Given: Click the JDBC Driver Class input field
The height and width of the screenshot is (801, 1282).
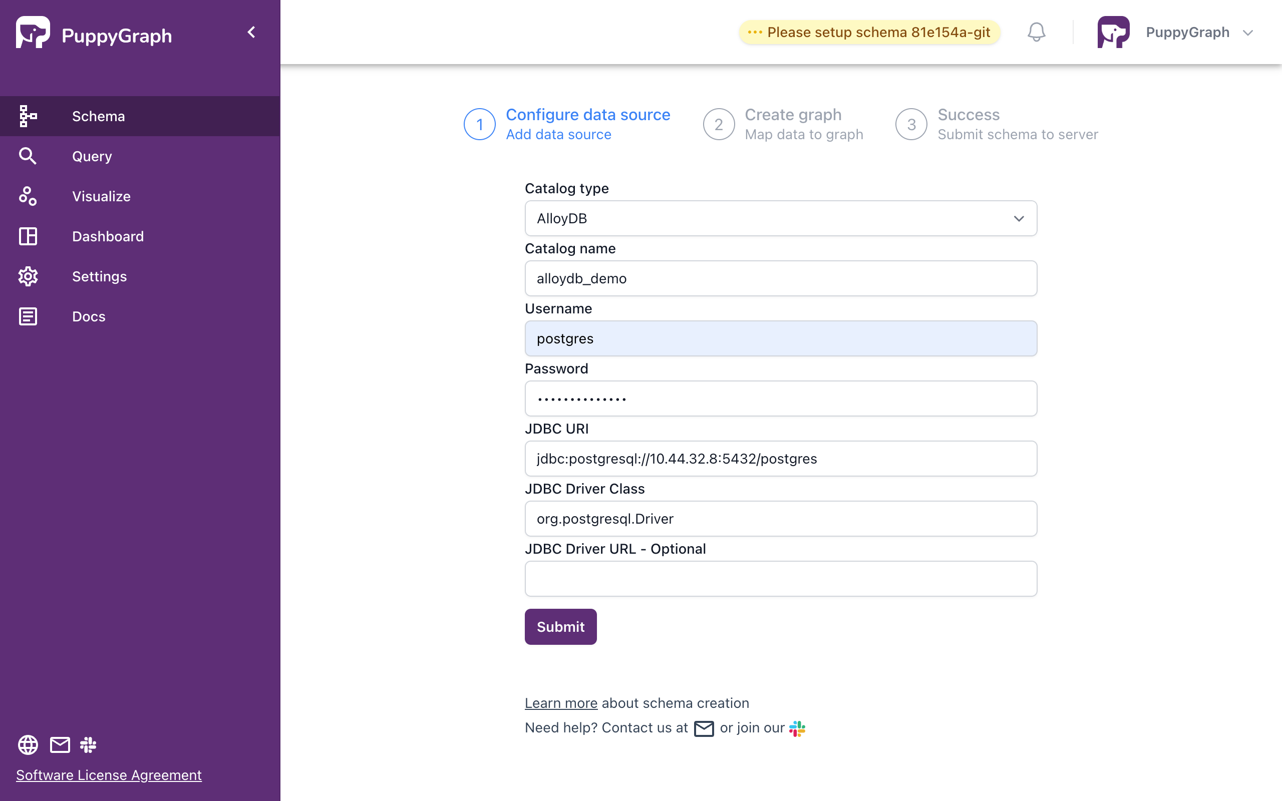Looking at the screenshot, I should (781, 519).
